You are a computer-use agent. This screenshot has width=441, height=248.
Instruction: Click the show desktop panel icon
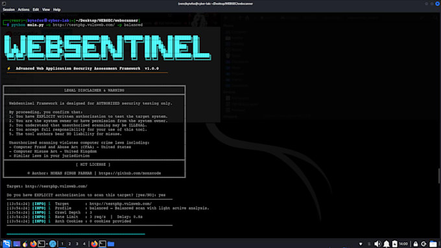(17, 243)
